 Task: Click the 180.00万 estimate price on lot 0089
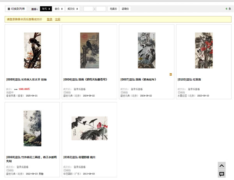24,89
